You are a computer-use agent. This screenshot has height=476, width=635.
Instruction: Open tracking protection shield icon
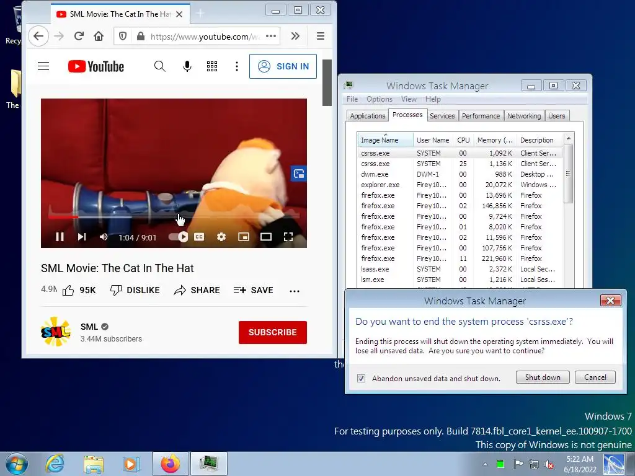(123, 37)
